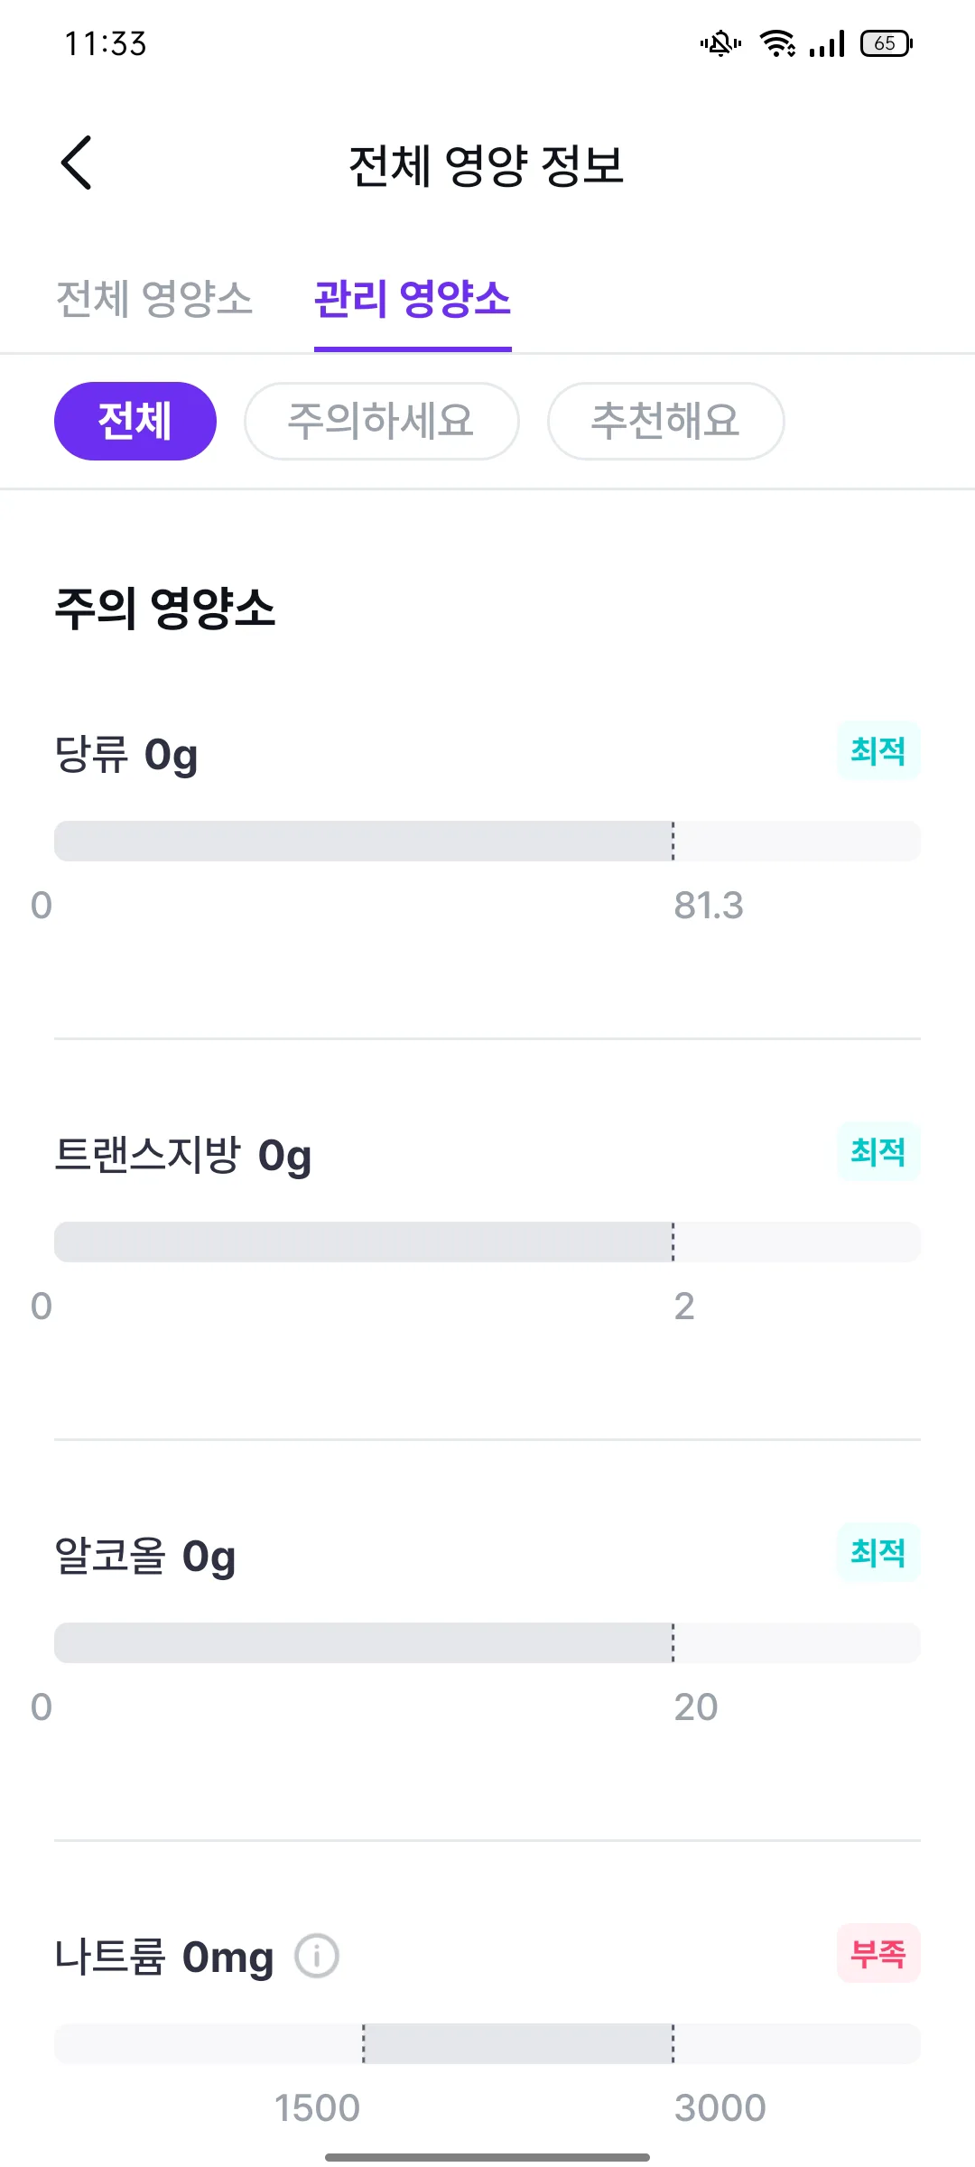Tap the 전체 영양 정보 page title
The height and width of the screenshot is (2167, 975).
pyautogui.click(x=487, y=165)
